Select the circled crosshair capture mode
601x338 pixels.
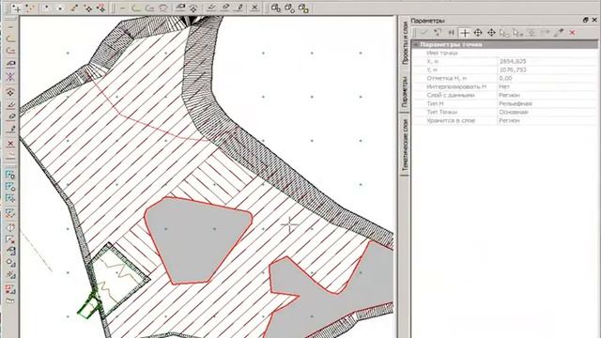click(478, 33)
